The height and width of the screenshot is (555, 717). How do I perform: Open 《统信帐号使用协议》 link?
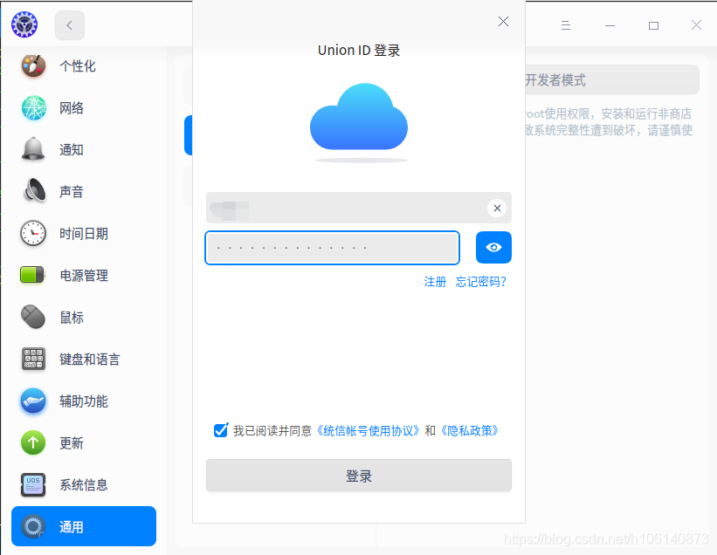click(x=368, y=431)
